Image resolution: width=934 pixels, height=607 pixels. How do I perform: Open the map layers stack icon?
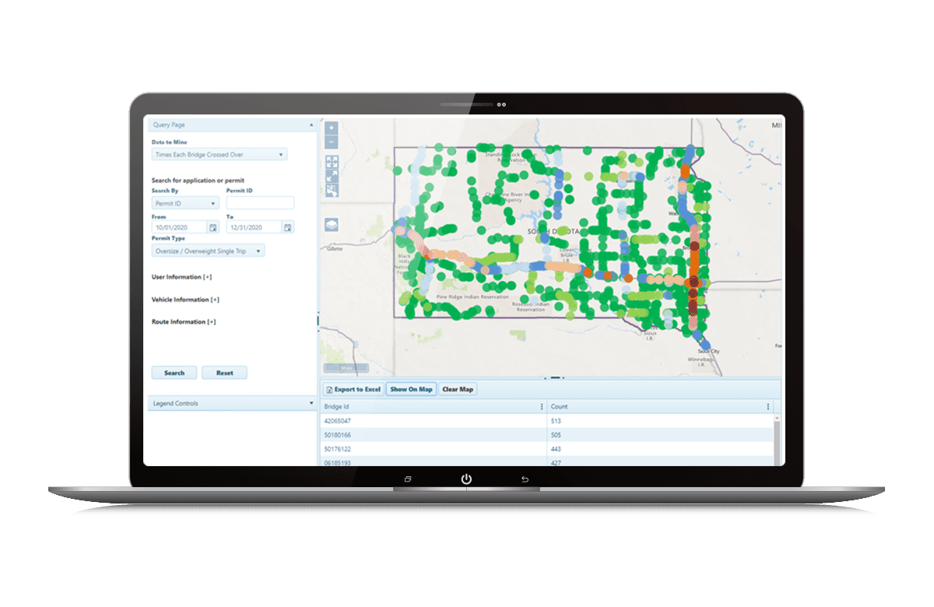pyautogui.click(x=332, y=224)
